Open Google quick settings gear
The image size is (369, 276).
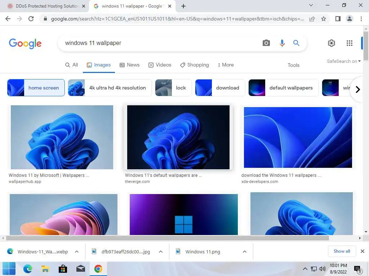point(332,43)
